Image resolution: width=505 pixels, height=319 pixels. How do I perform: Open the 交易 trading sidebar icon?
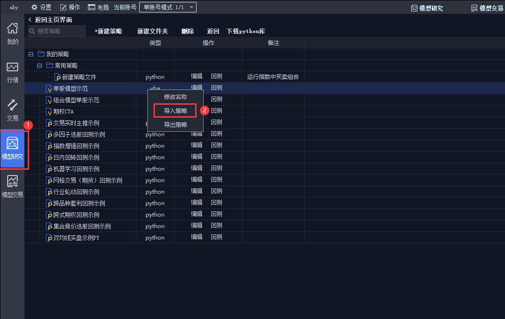pos(12,110)
